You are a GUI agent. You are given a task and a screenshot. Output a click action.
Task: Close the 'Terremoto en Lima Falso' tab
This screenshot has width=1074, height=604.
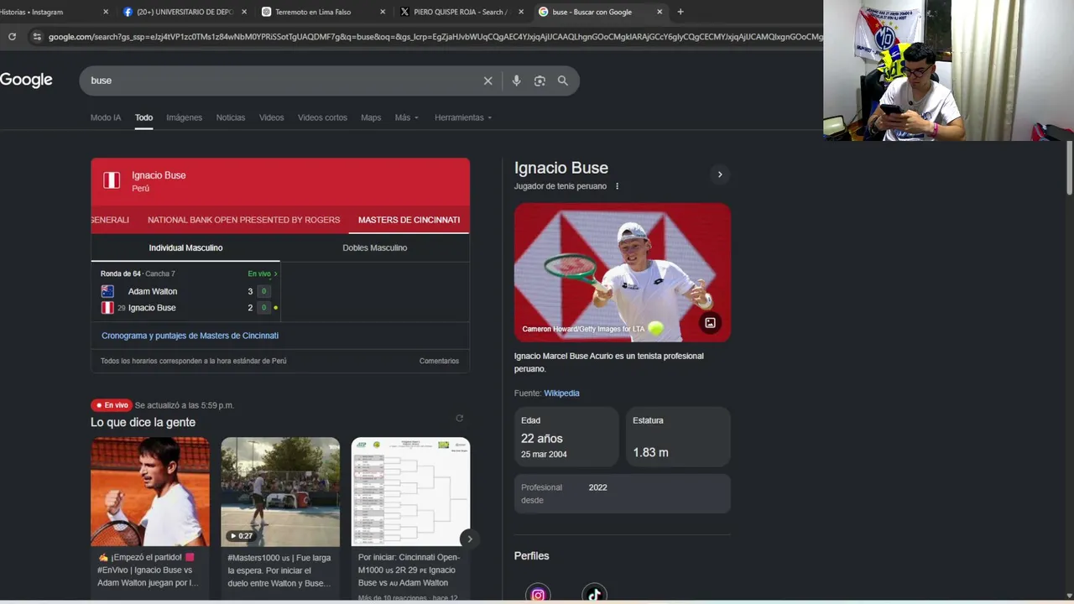[383, 12]
